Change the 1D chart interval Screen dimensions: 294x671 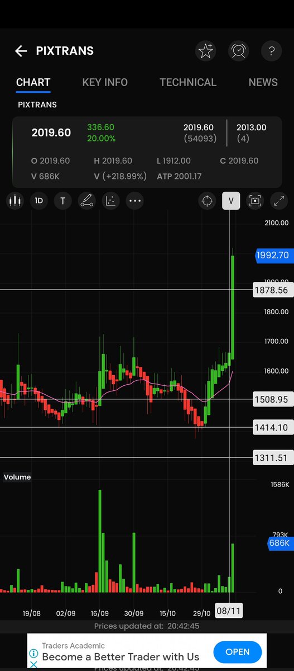point(38,201)
